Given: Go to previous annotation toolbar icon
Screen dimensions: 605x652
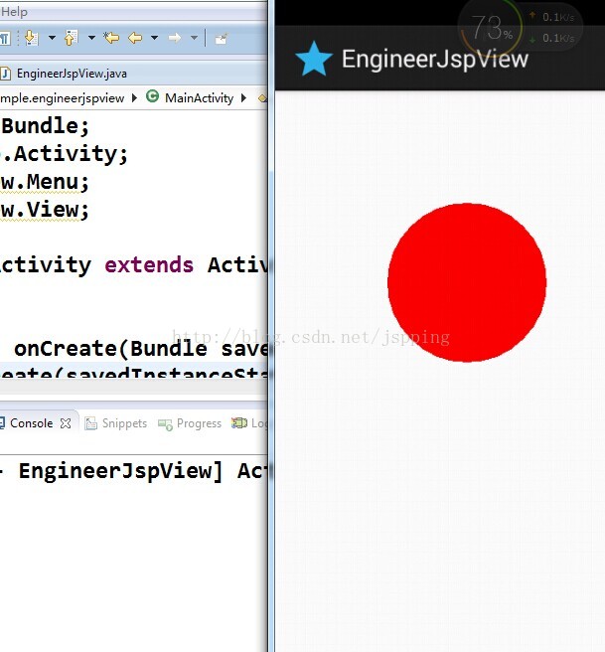Looking at the screenshot, I should (x=72, y=38).
